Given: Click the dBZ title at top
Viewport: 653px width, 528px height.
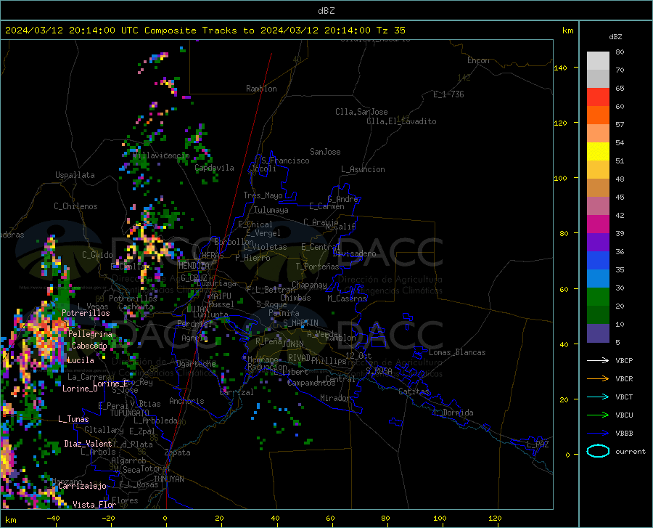Looking at the screenshot, I should (326, 11).
